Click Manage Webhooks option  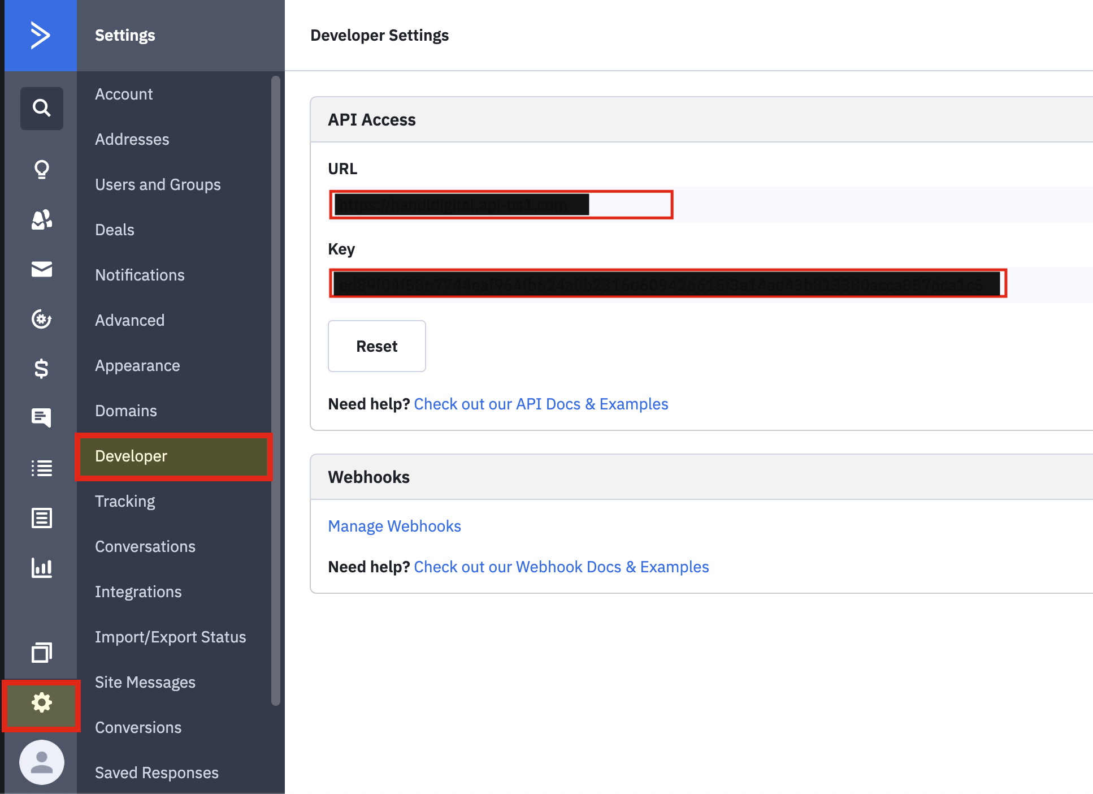tap(394, 525)
